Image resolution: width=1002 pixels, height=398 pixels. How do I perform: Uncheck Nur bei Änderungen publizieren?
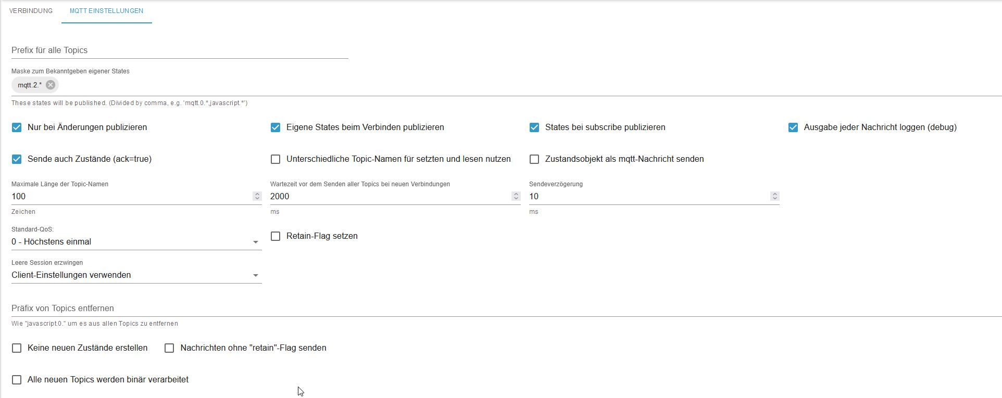(17, 127)
